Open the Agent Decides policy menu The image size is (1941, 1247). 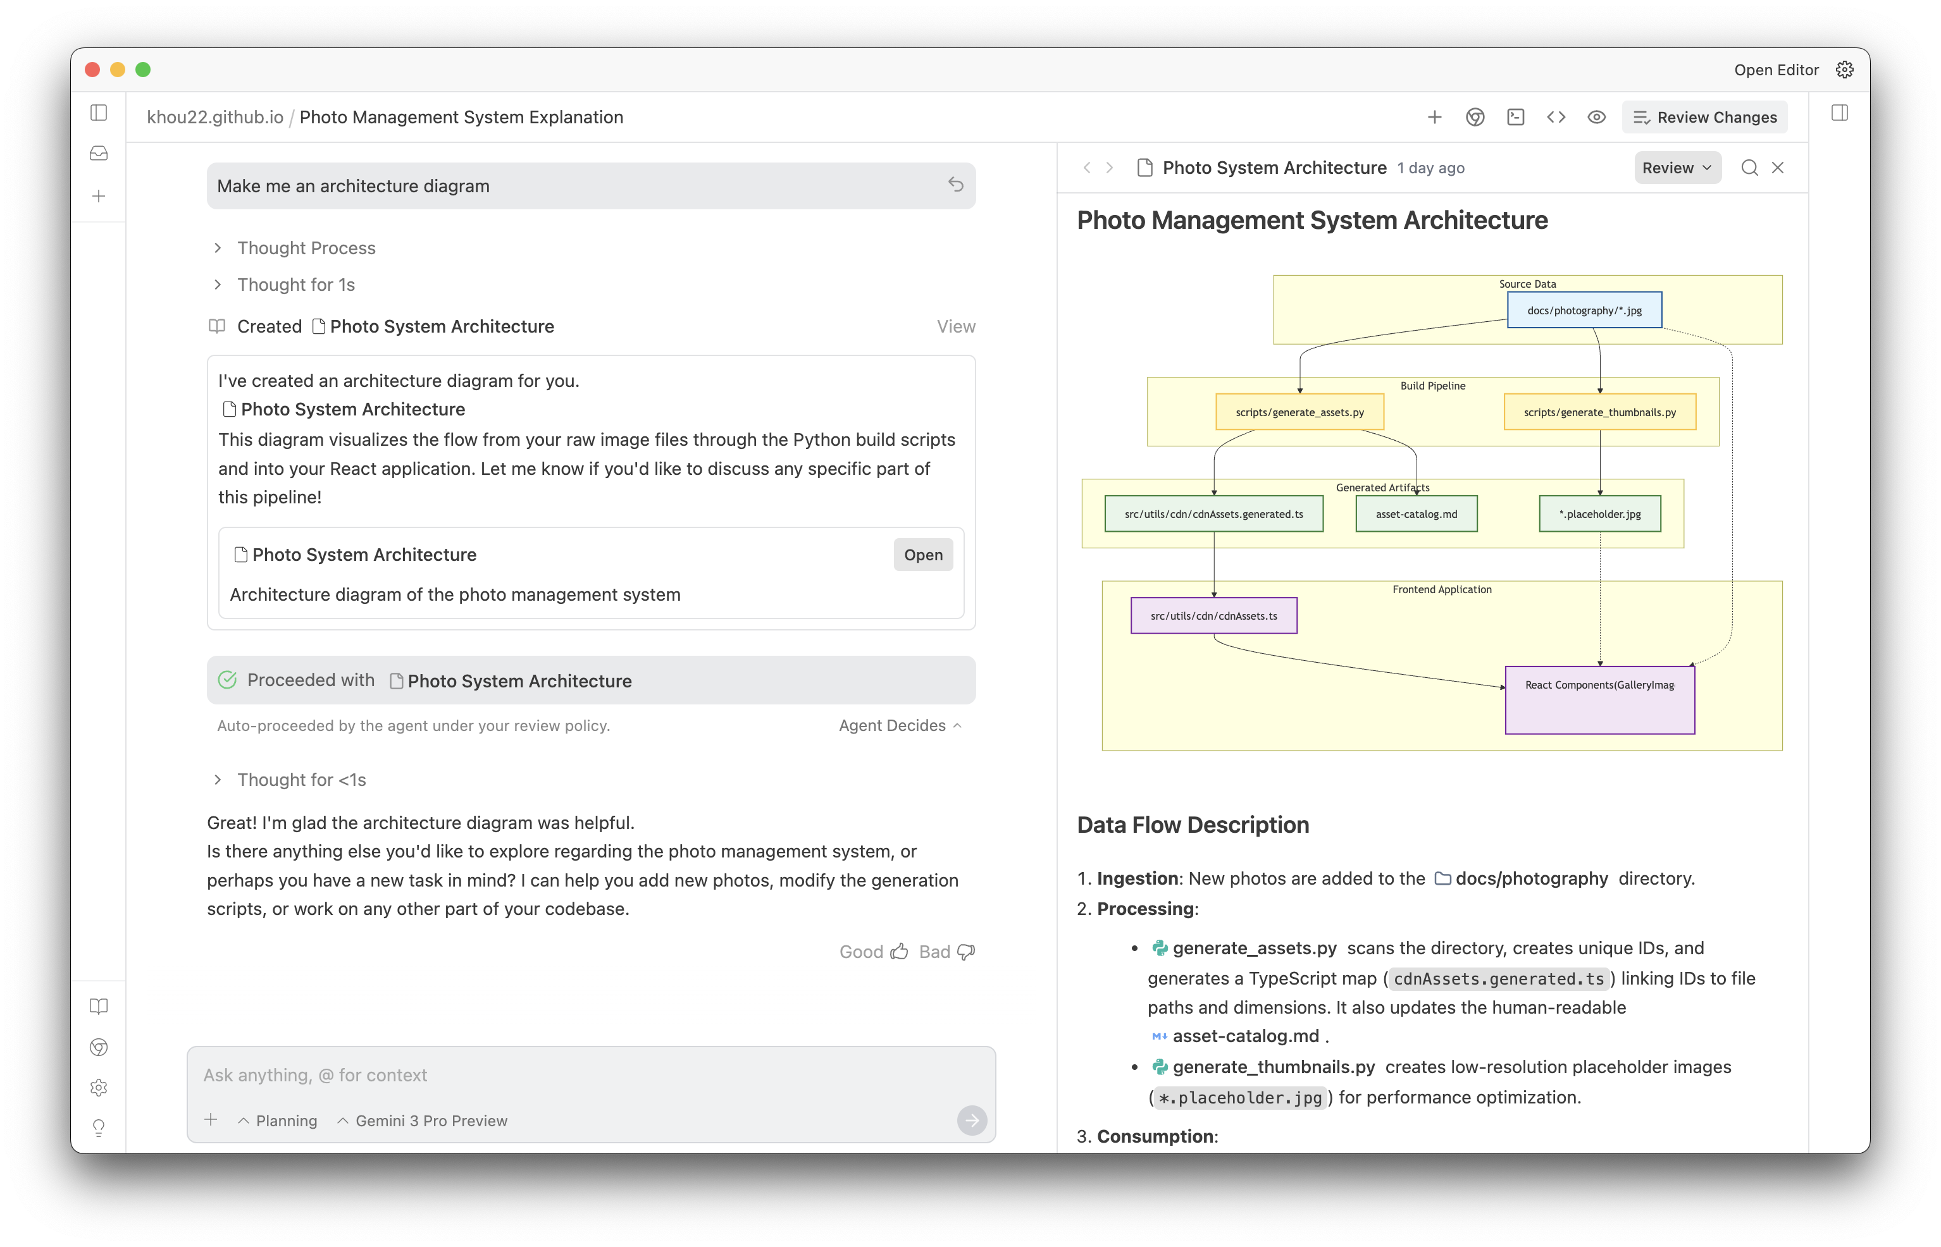(899, 725)
